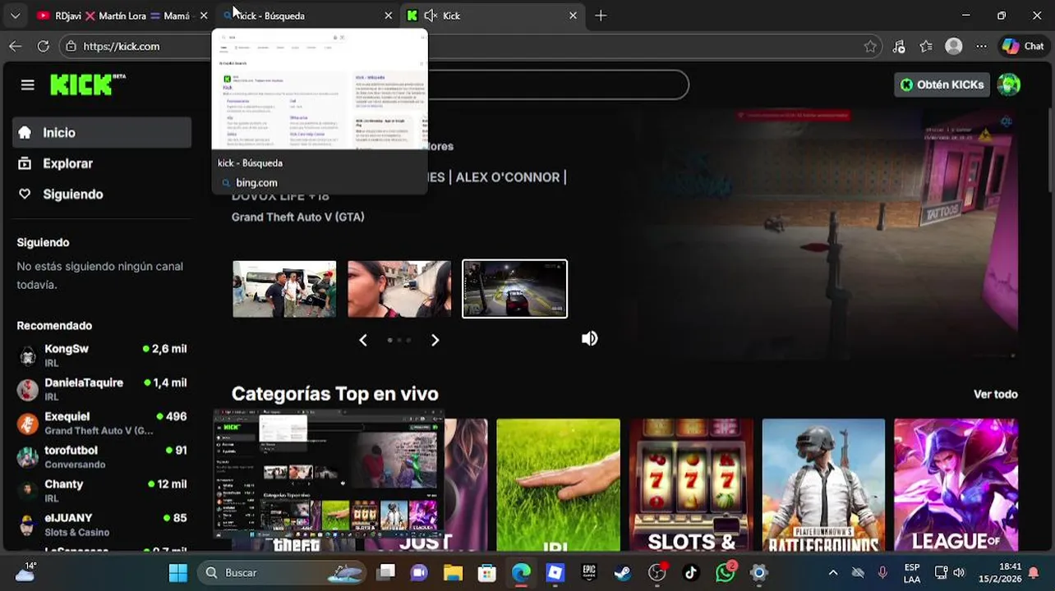Close the kick - Búsqueda tab
Screen dimensions: 1055x591
(x=388, y=16)
